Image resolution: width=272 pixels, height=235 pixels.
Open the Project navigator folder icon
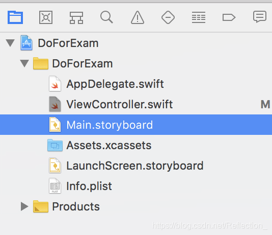coord(15,17)
